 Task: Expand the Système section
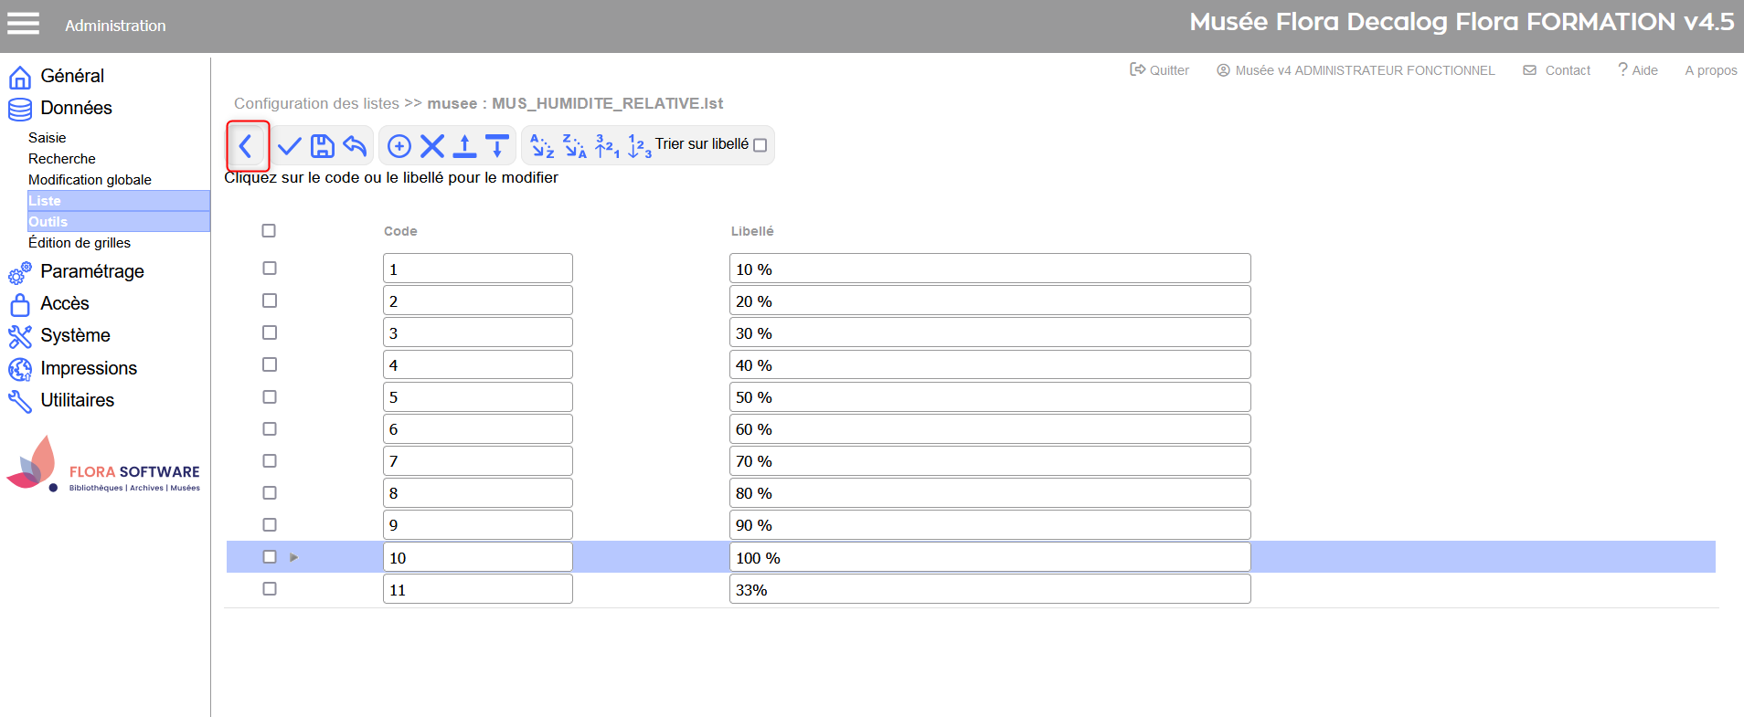(75, 335)
